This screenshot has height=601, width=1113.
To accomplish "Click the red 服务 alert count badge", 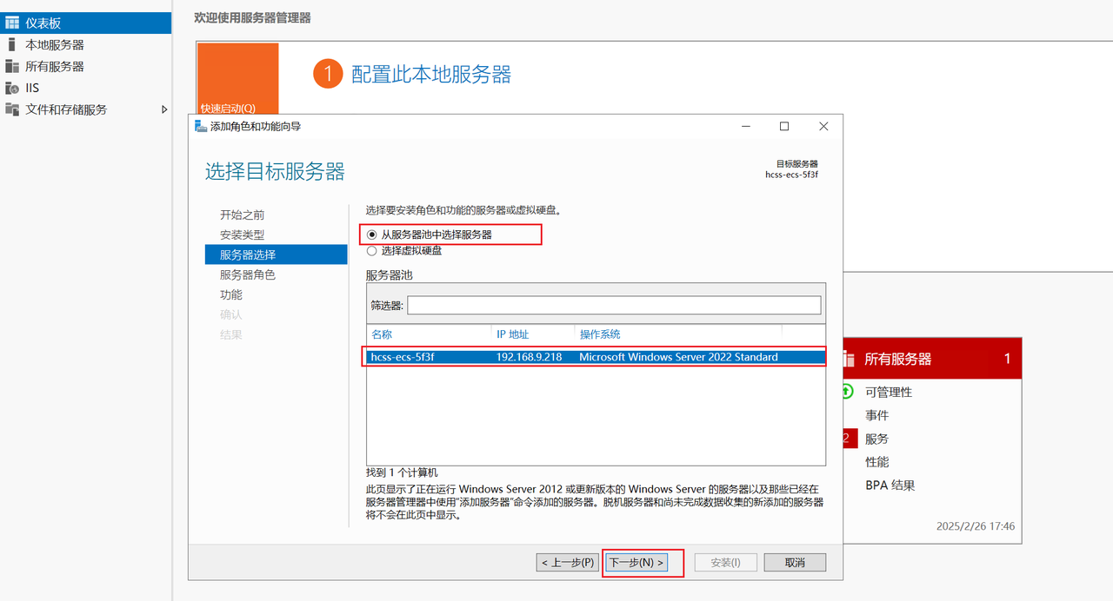I will [x=849, y=439].
